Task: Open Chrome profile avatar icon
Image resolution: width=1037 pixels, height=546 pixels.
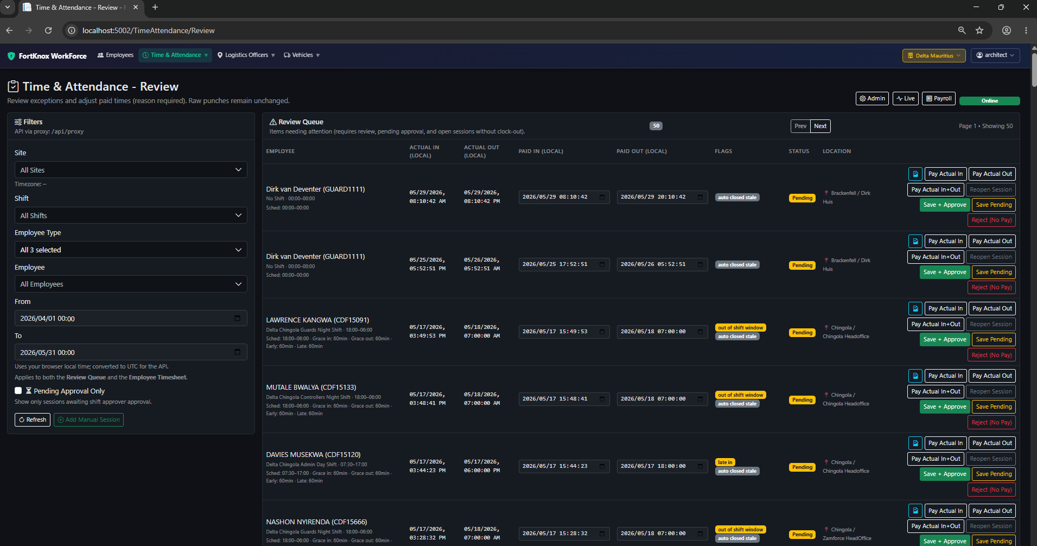Action: point(1007,30)
